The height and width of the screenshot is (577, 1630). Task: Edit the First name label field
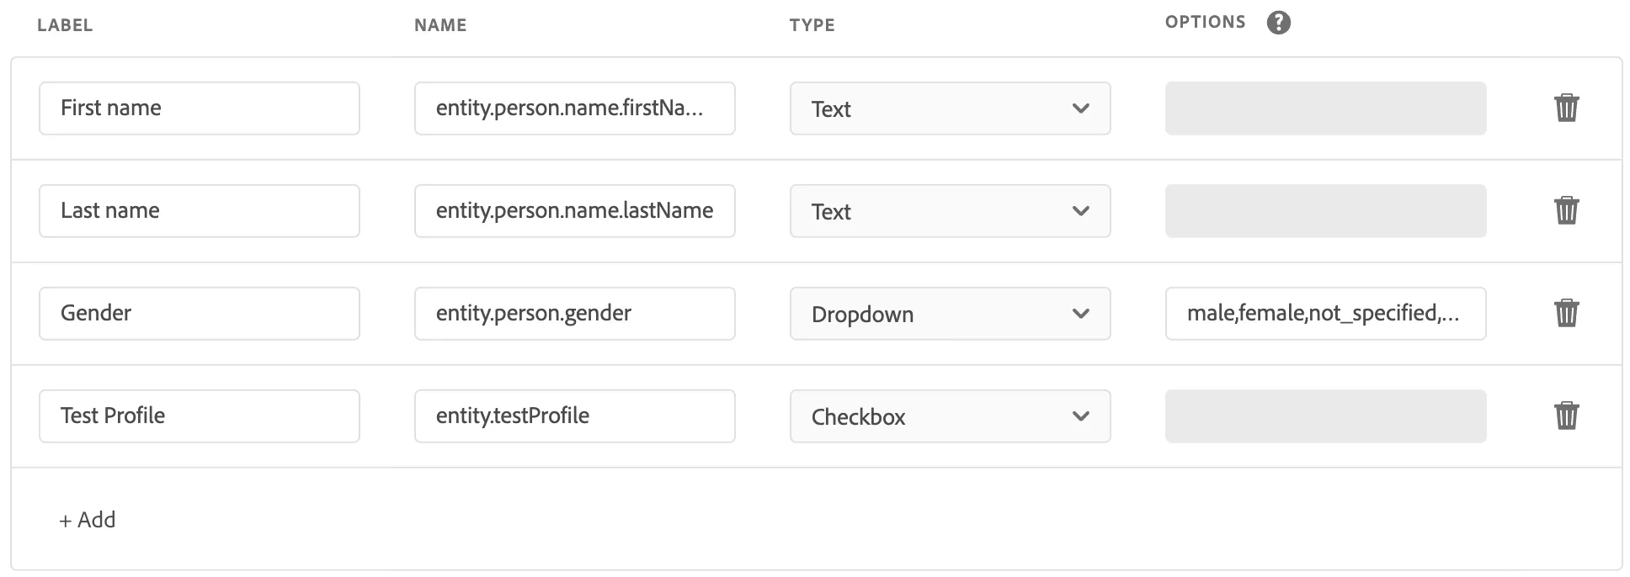(x=200, y=109)
